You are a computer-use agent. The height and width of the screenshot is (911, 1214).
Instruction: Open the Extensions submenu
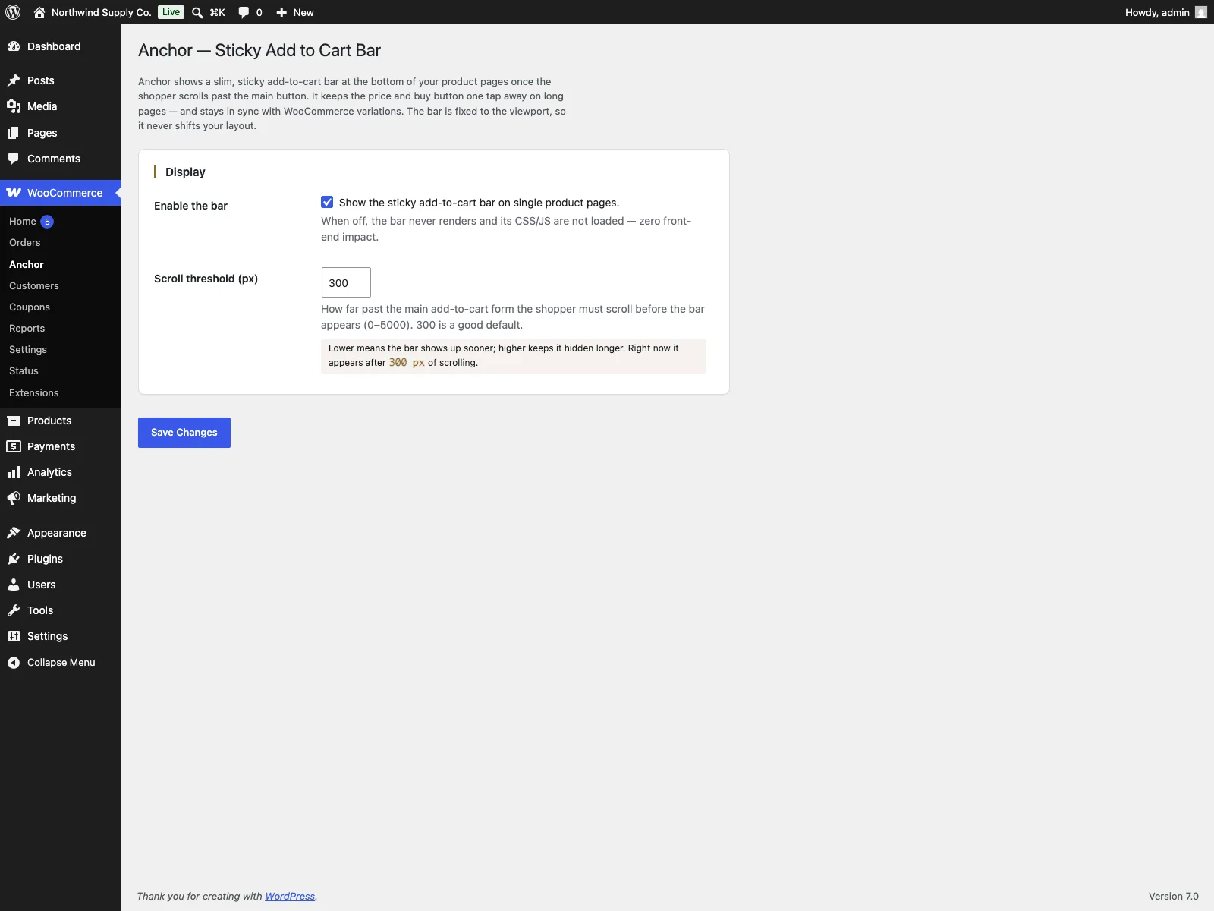point(34,393)
